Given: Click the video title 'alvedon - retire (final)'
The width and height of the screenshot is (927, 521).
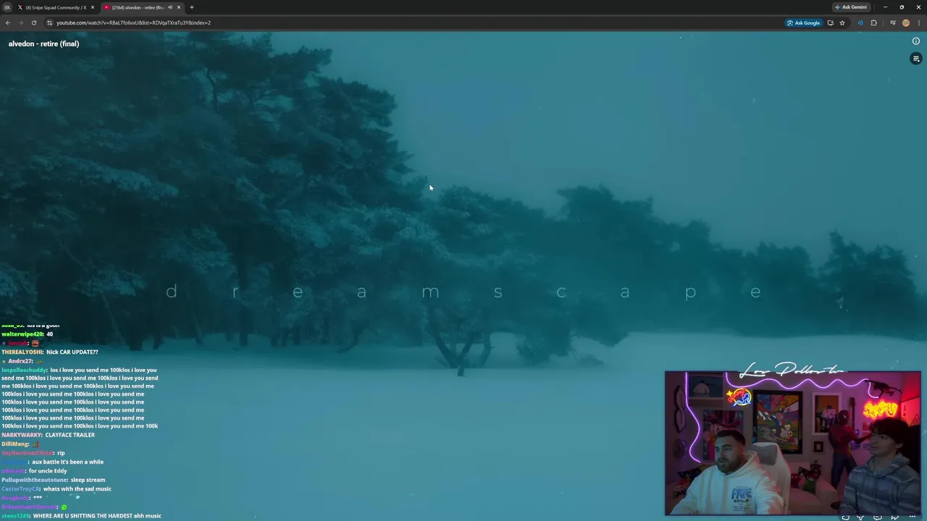Looking at the screenshot, I should click(x=43, y=43).
